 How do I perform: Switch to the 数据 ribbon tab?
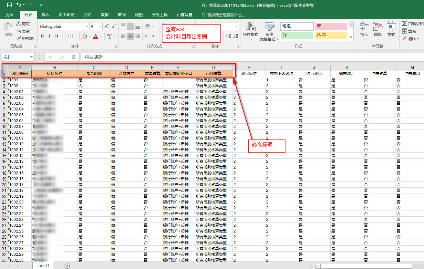[x=105, y=15]
